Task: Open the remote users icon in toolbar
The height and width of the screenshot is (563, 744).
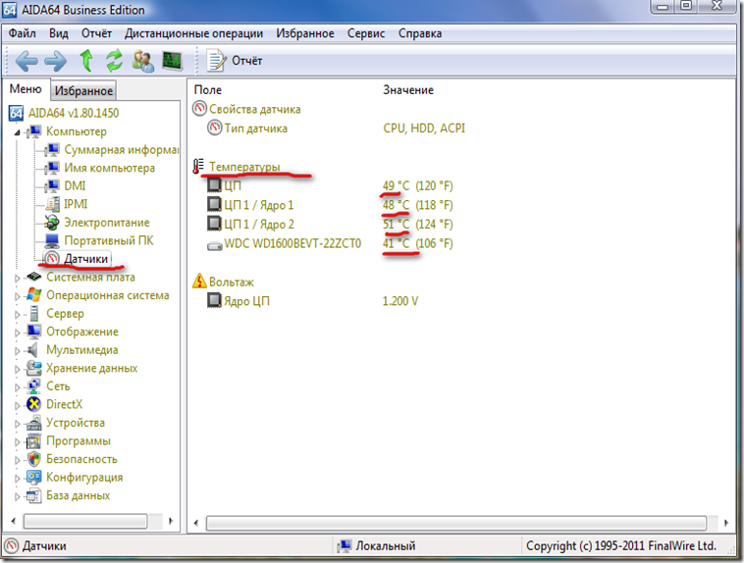Action: pyautogui.click(x=143, y=61)
